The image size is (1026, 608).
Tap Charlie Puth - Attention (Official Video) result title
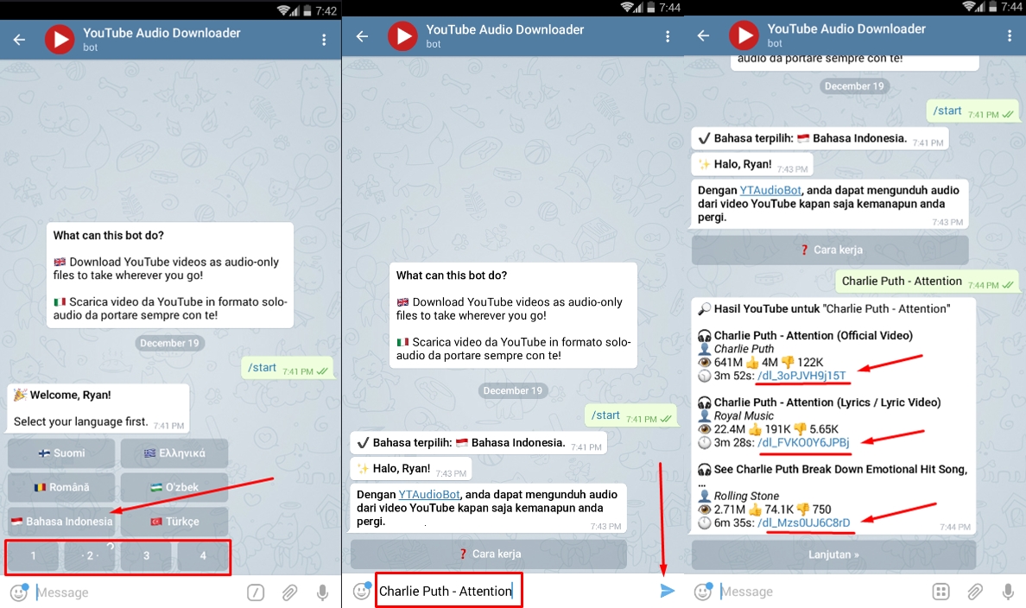(x=813, y=336)
